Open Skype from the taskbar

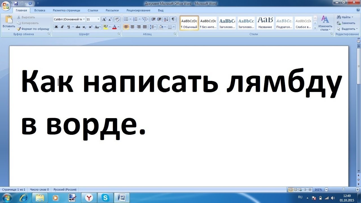click(x=105, y=198)
